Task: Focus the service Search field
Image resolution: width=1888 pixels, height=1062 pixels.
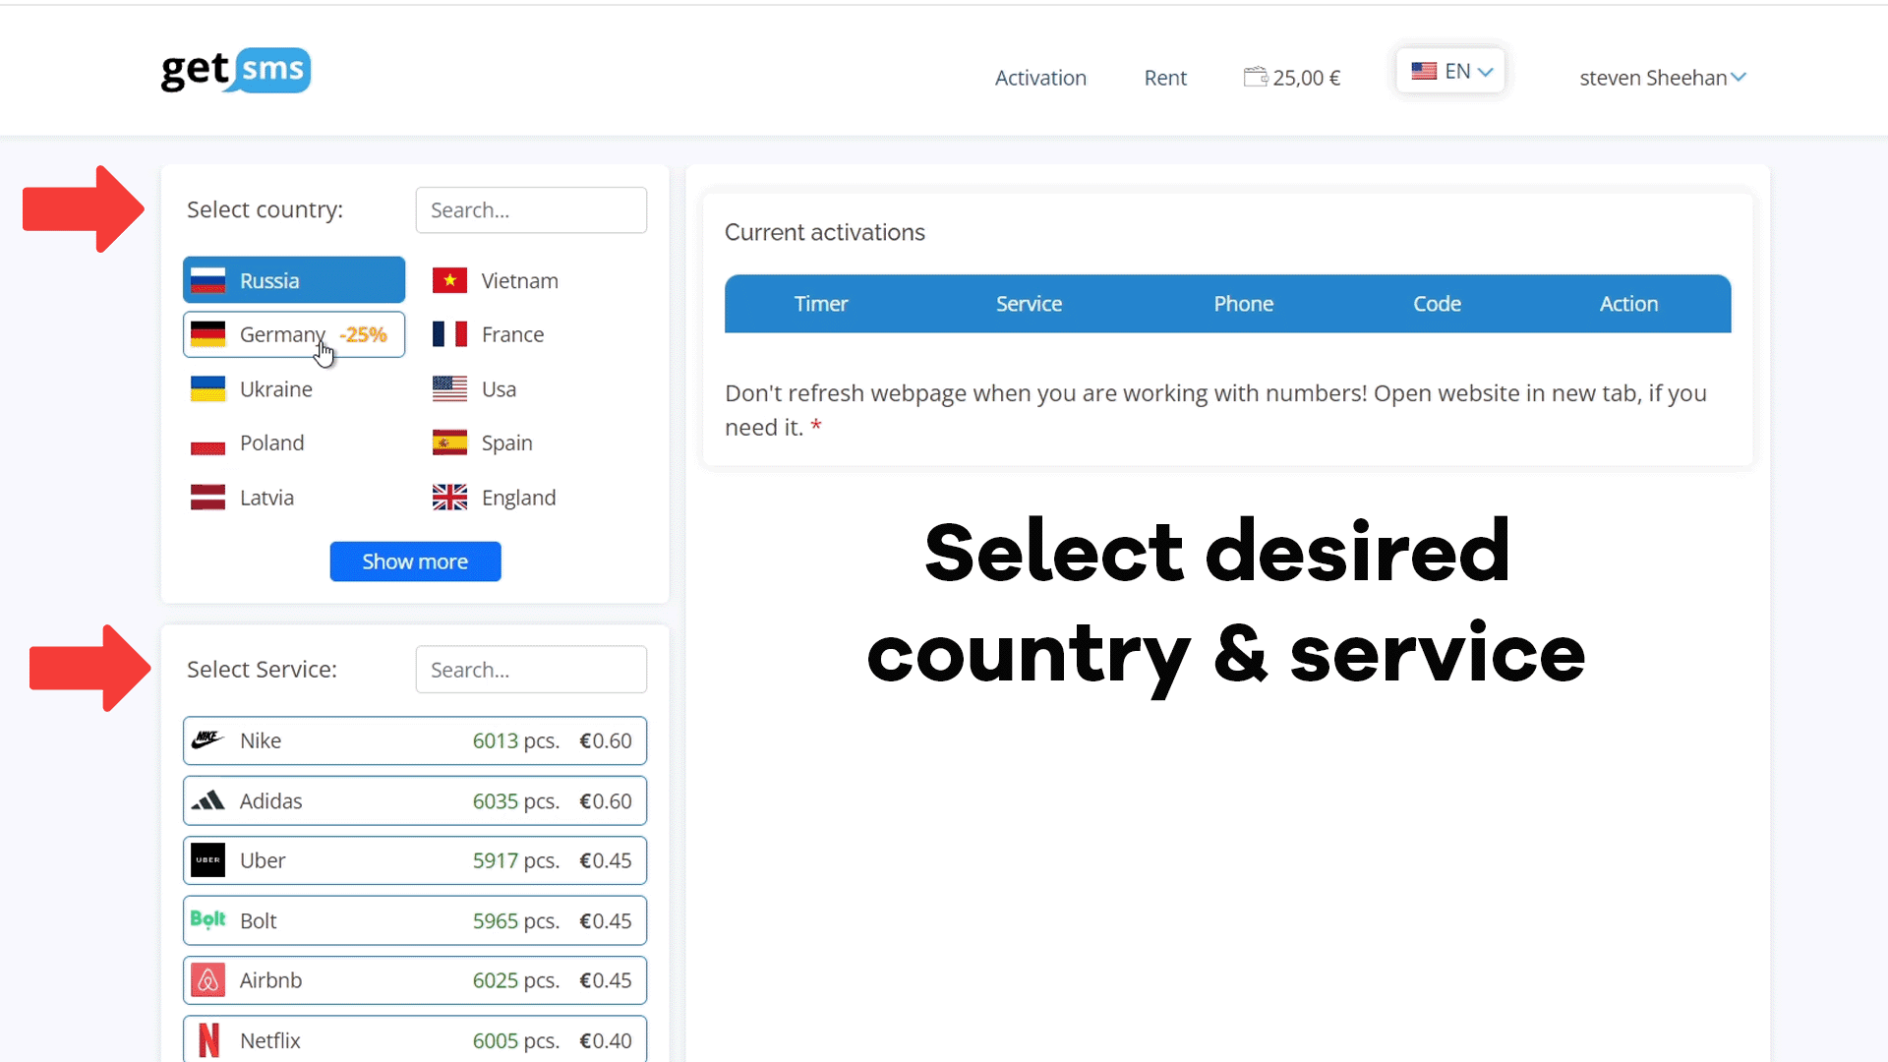Action: (531, 670)
